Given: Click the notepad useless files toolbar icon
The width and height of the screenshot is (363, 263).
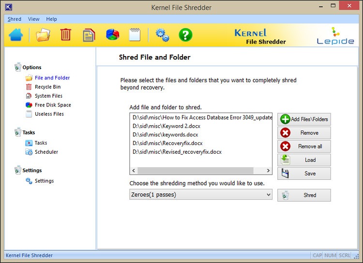Looking at the screenshot, I should pos(135,35).
